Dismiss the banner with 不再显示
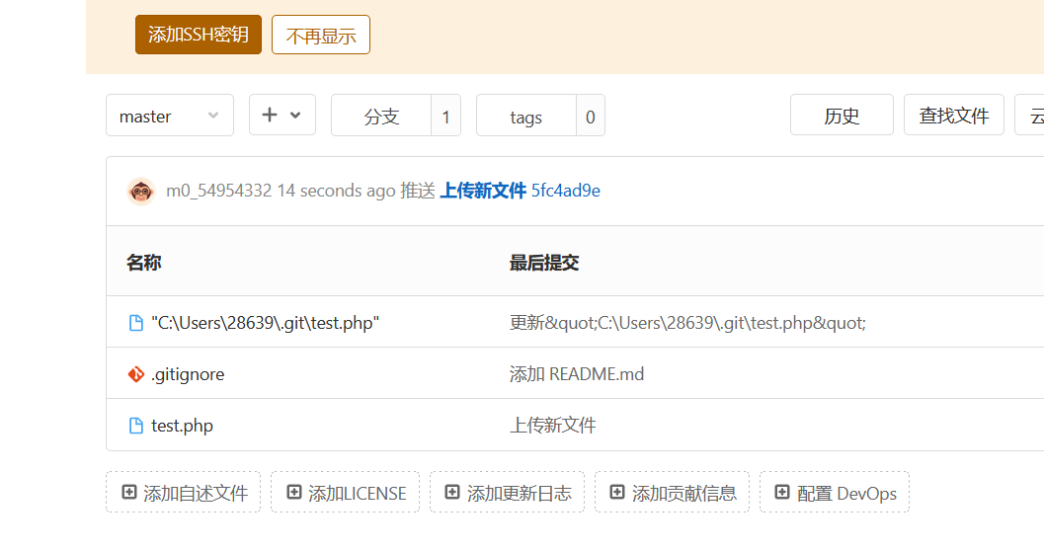This screenshot has width=1044, height=552. pyautogui.click(x=321, y=35)
